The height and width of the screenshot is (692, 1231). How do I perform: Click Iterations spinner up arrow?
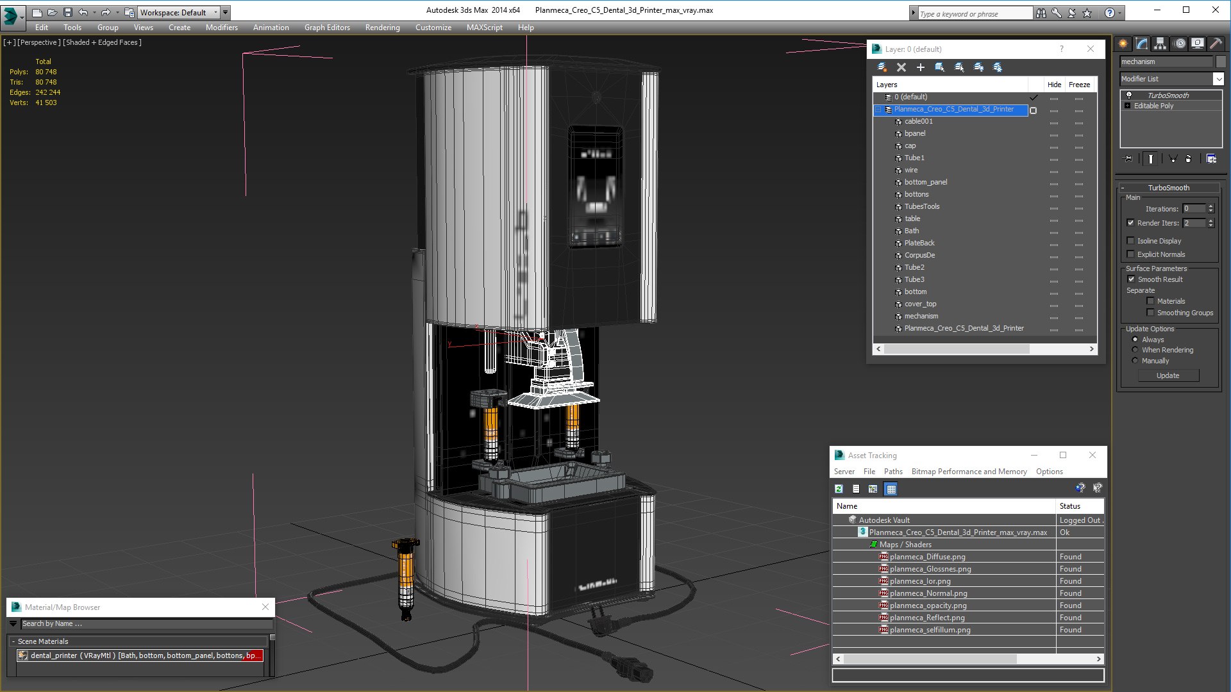click(x=1210, y=206)
